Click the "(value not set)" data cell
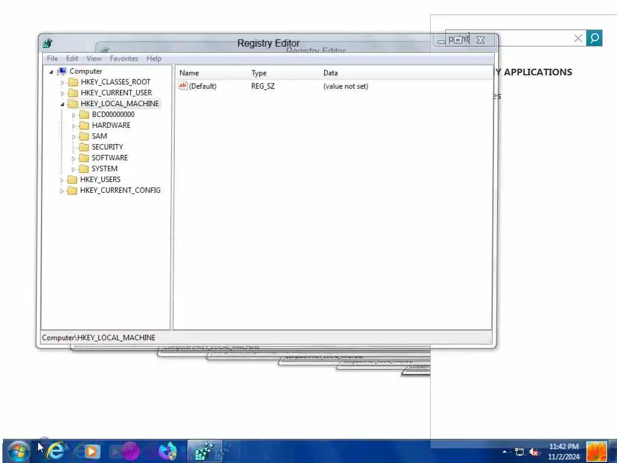The height and width of the screenshot is (463, 617). 345,86
